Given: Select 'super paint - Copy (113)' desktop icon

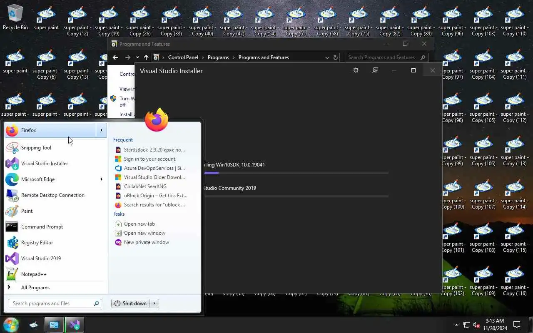Looking at the screenshot, I should 515,151.
